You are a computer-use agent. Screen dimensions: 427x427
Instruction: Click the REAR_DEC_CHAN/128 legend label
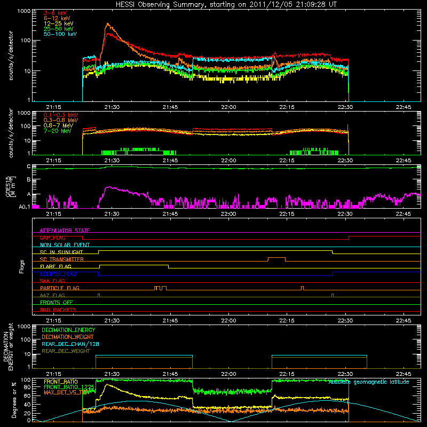pyautogui.click(x=70, y=344)
